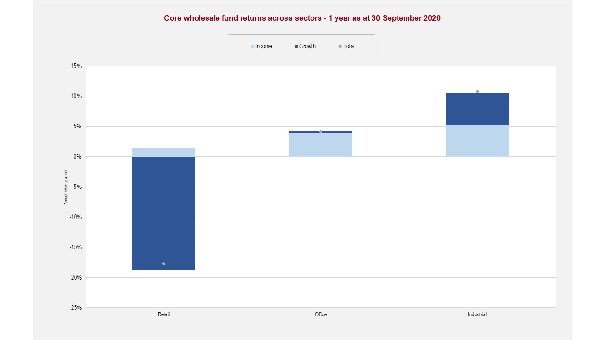Select the Office light blue income bar
605x340 pixels.
(x=320, y=145)
